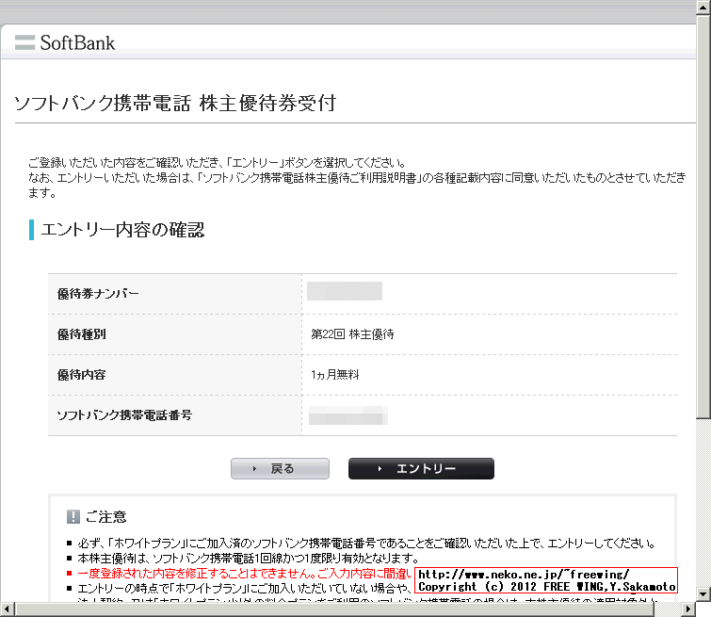Click vertical scrollbar down arrow
Image resolution: width=711 pixels, height=617 pixels.
click(703, 593)
